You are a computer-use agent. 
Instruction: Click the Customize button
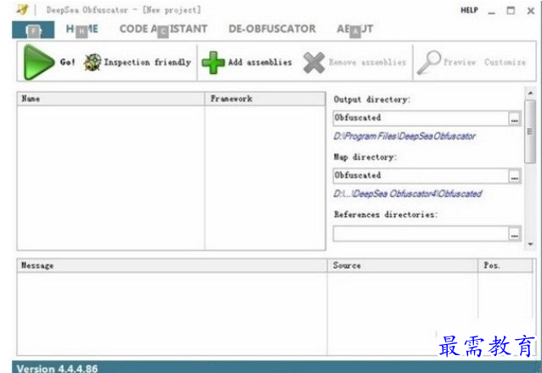[x=505, y=62]
